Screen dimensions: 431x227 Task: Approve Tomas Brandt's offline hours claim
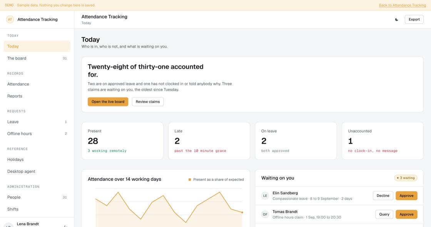tap(406, 214)
